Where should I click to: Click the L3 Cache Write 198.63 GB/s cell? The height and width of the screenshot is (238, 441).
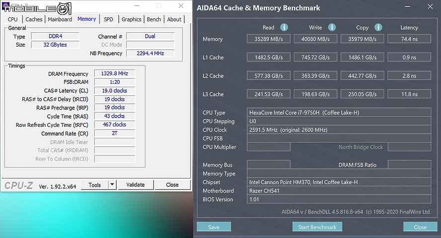(x=315, y=94)
